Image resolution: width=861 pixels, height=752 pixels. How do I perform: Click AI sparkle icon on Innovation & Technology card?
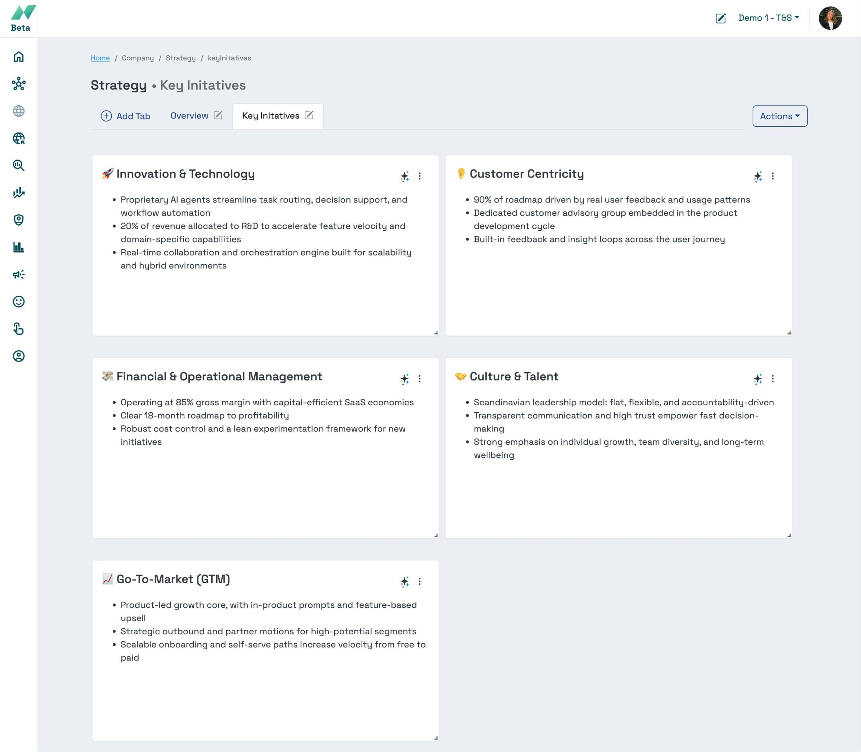click(x=405, y=176)
